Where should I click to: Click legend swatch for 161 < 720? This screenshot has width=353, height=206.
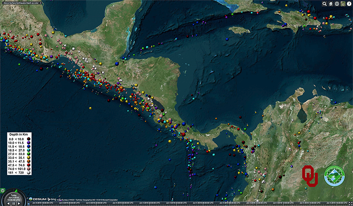[x=29, y=172]
